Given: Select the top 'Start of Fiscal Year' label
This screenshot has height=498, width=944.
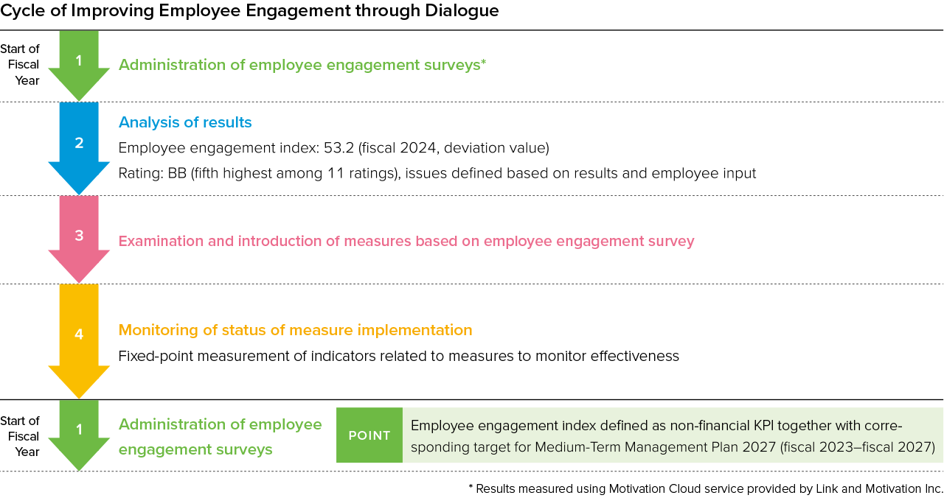Looking at the screenshot, I should (21, 65).
